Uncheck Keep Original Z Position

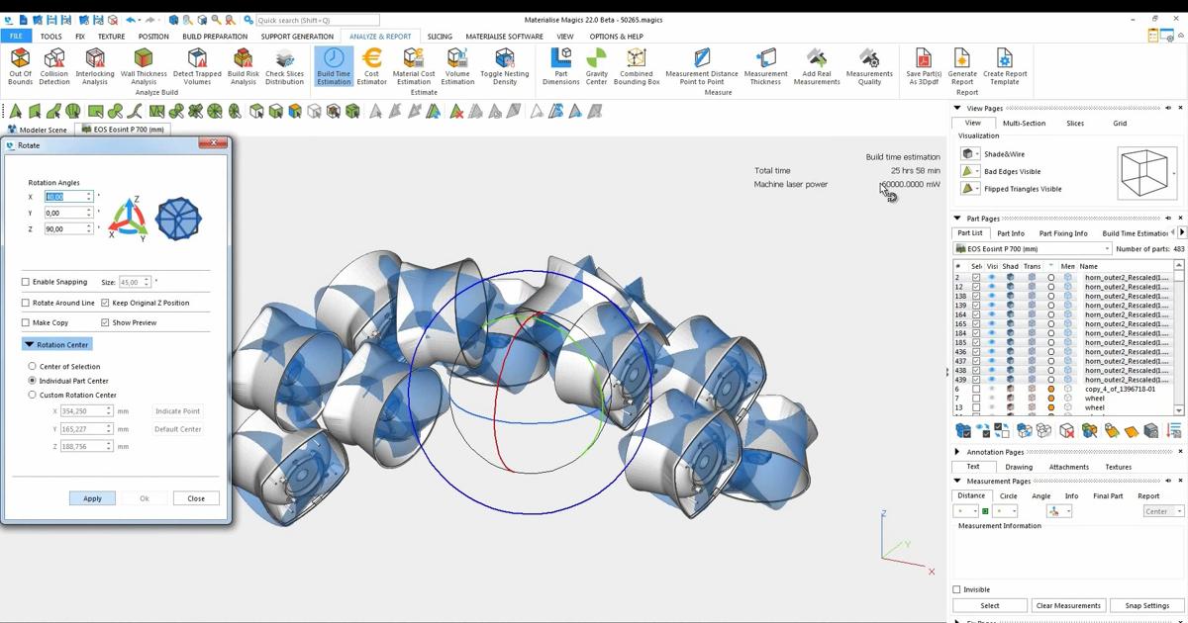(x=107, y=303)
